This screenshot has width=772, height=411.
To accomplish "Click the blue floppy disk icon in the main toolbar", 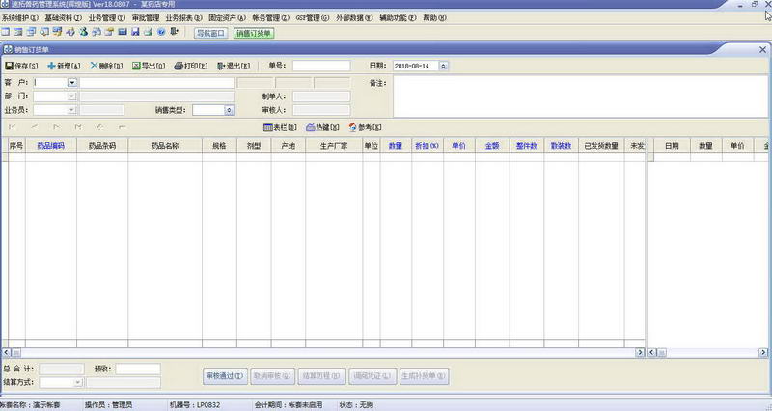I will pos(135,32).
